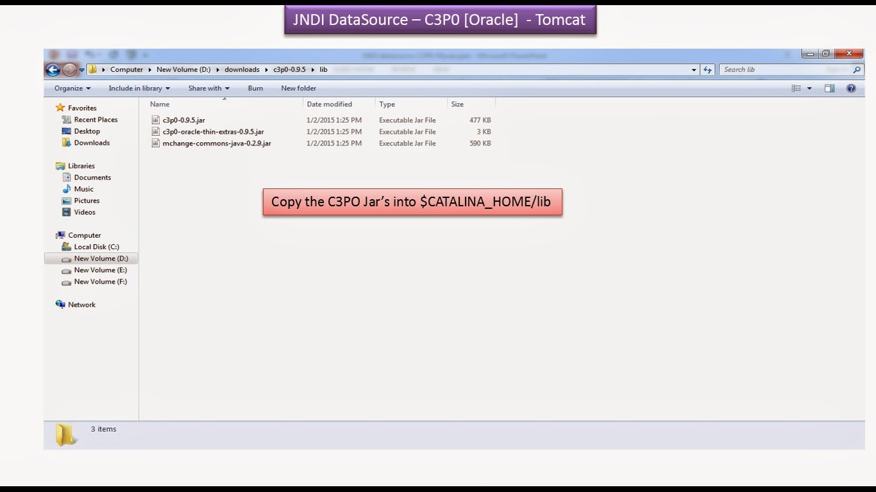Screen dimensions: 876x492
Task: Open the Include in library menu
Action: (139, 88)
